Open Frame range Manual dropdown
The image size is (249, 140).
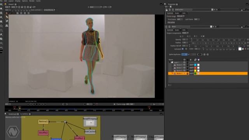(x=181, y=16)
